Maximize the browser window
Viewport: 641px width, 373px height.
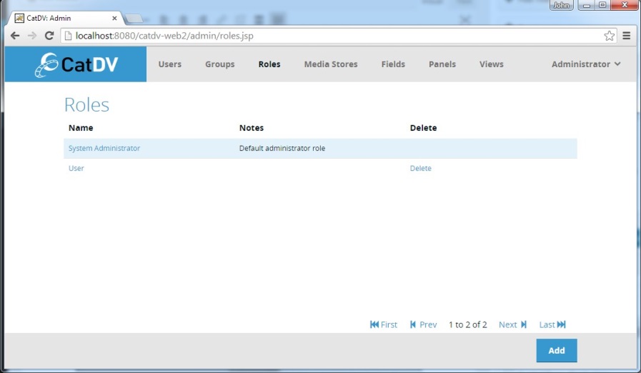602,5
